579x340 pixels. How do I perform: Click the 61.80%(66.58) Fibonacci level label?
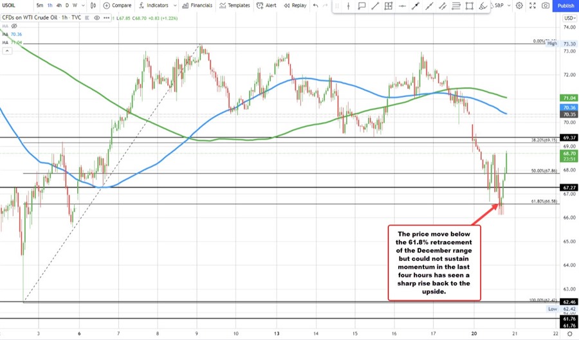[x=544, y=201]
